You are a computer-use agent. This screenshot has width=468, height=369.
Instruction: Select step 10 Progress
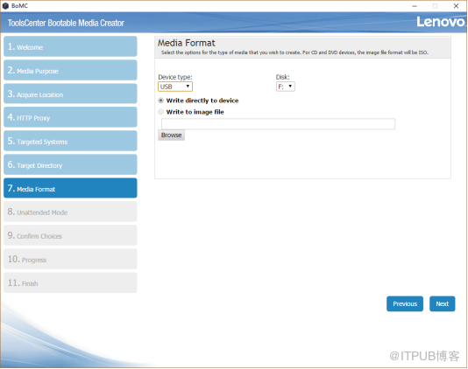coord(70,259)
